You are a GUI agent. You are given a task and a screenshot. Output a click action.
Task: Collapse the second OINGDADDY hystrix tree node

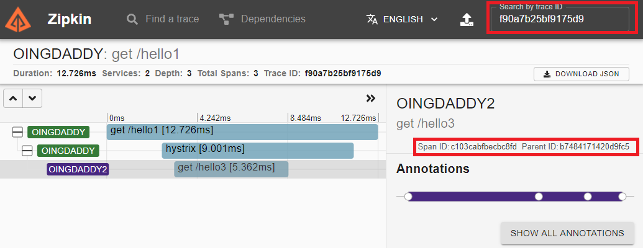(27, 151)
